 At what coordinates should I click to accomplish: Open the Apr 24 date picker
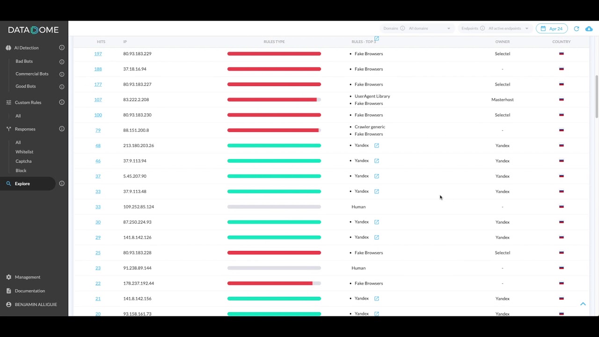click(x=552, y=29)
